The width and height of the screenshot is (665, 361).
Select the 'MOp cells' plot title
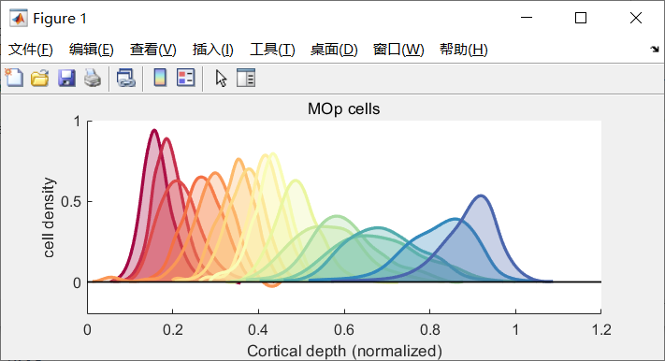coord(343,109)
